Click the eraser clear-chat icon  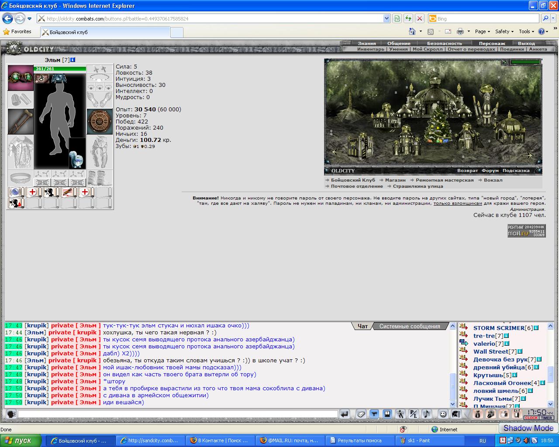361,414
